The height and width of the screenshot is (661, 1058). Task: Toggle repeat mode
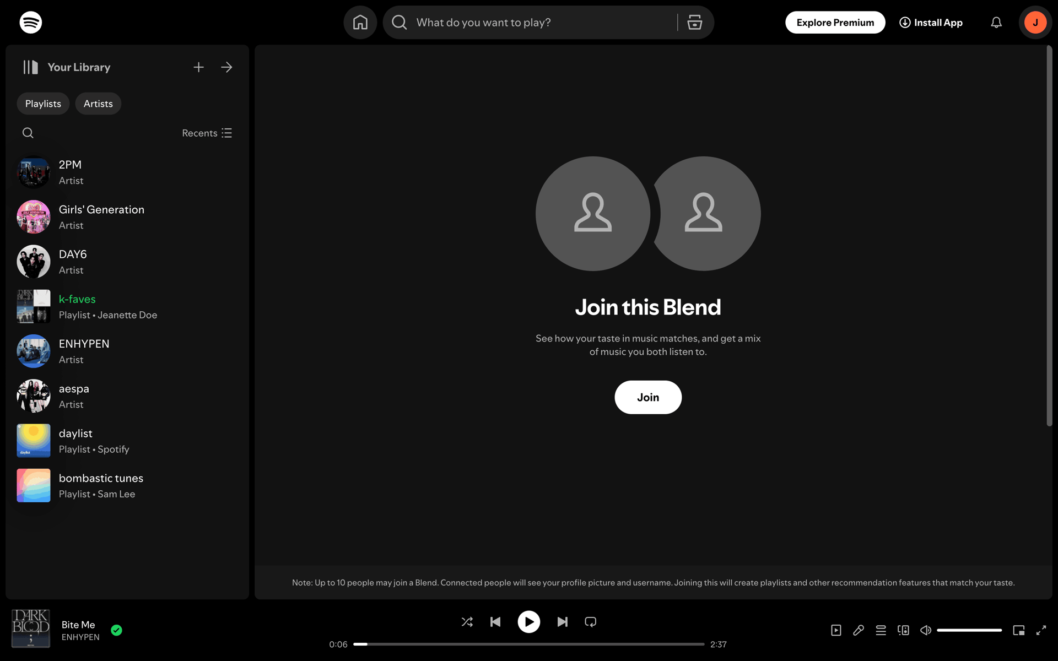(x=591, y=622)
